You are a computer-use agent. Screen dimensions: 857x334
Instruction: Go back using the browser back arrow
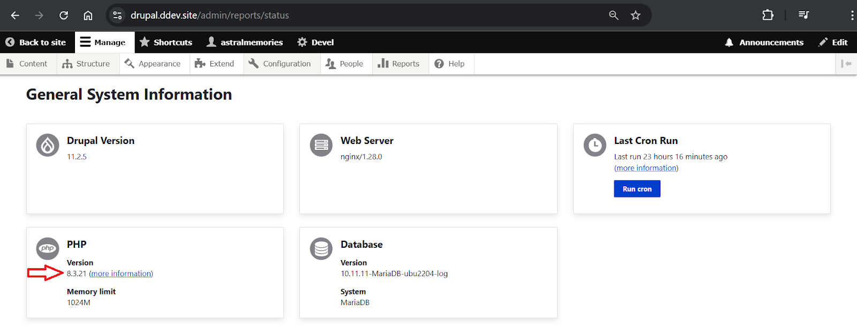click(x=15, y=16)
